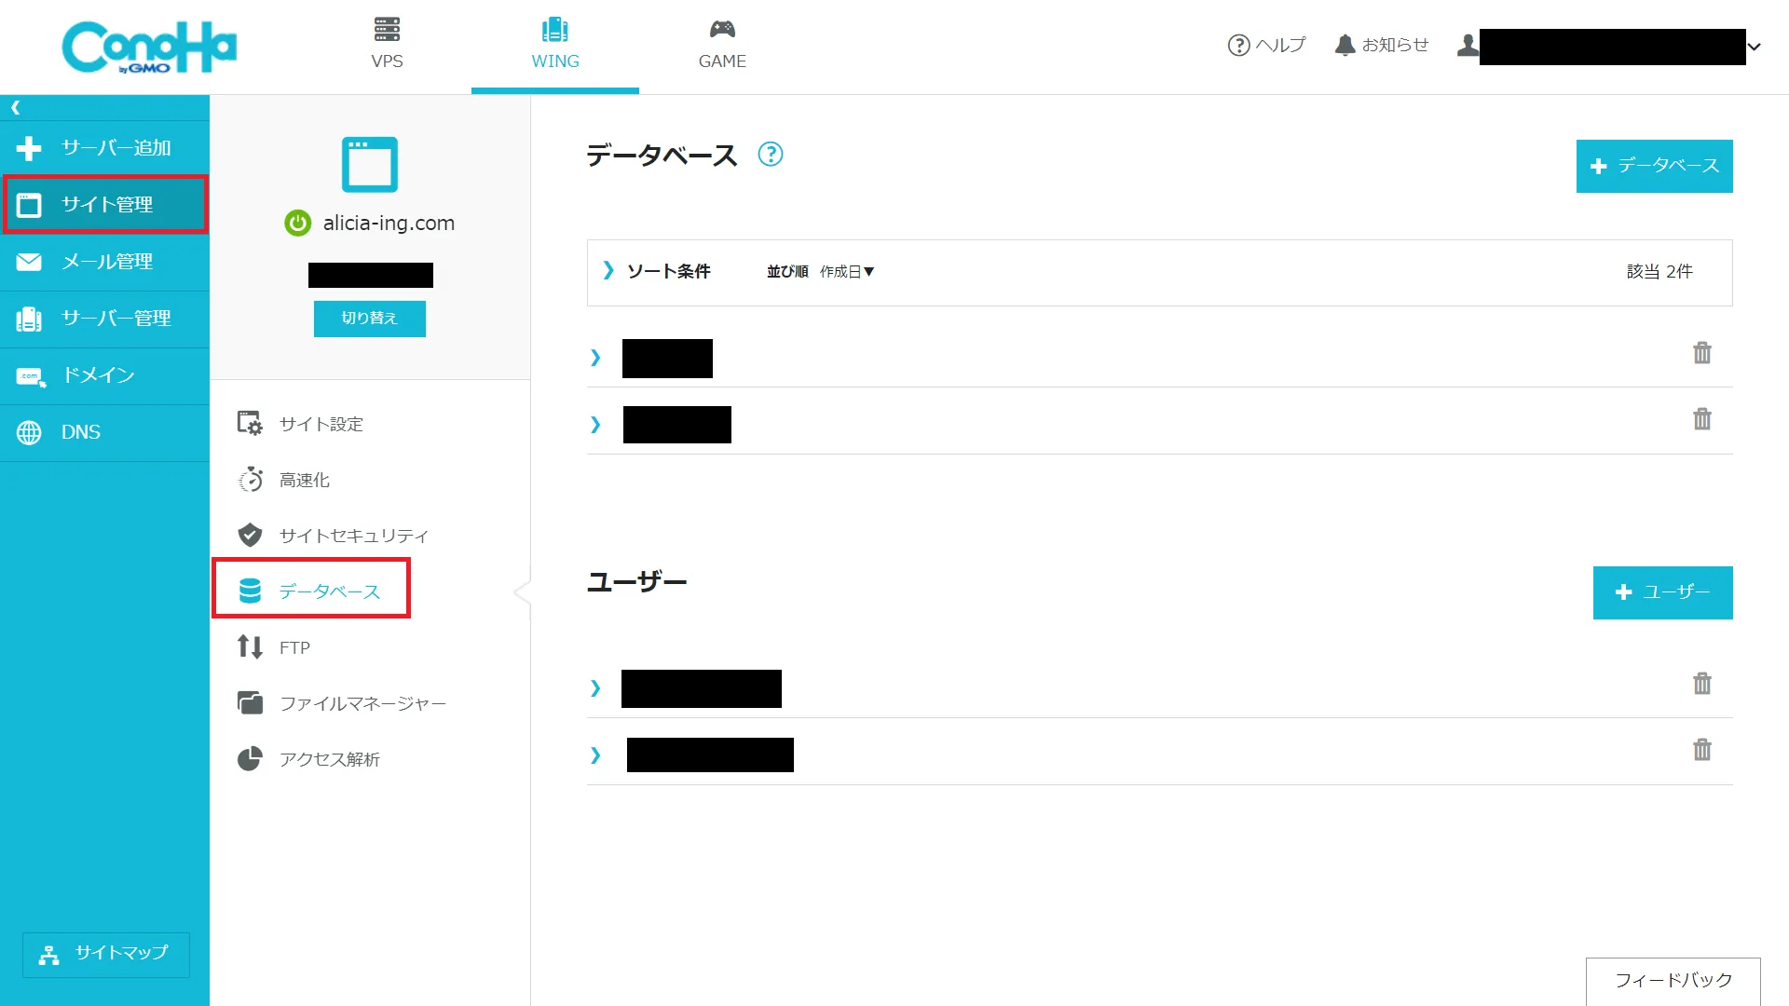Expand the second user row

[595, 755]
